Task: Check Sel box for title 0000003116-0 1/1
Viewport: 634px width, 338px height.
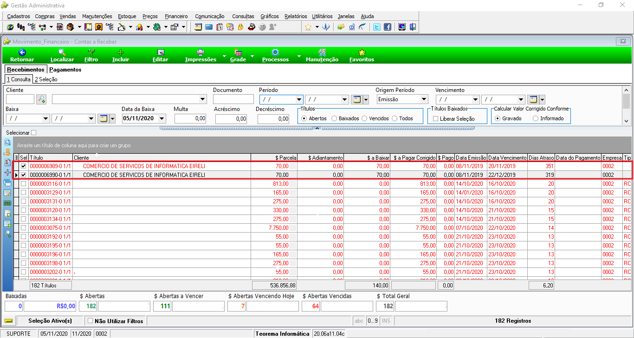Action: pyautogui.click(x=23, y=184)
